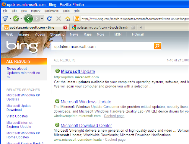Click the Stop loading X icon

tap(58, 19)
